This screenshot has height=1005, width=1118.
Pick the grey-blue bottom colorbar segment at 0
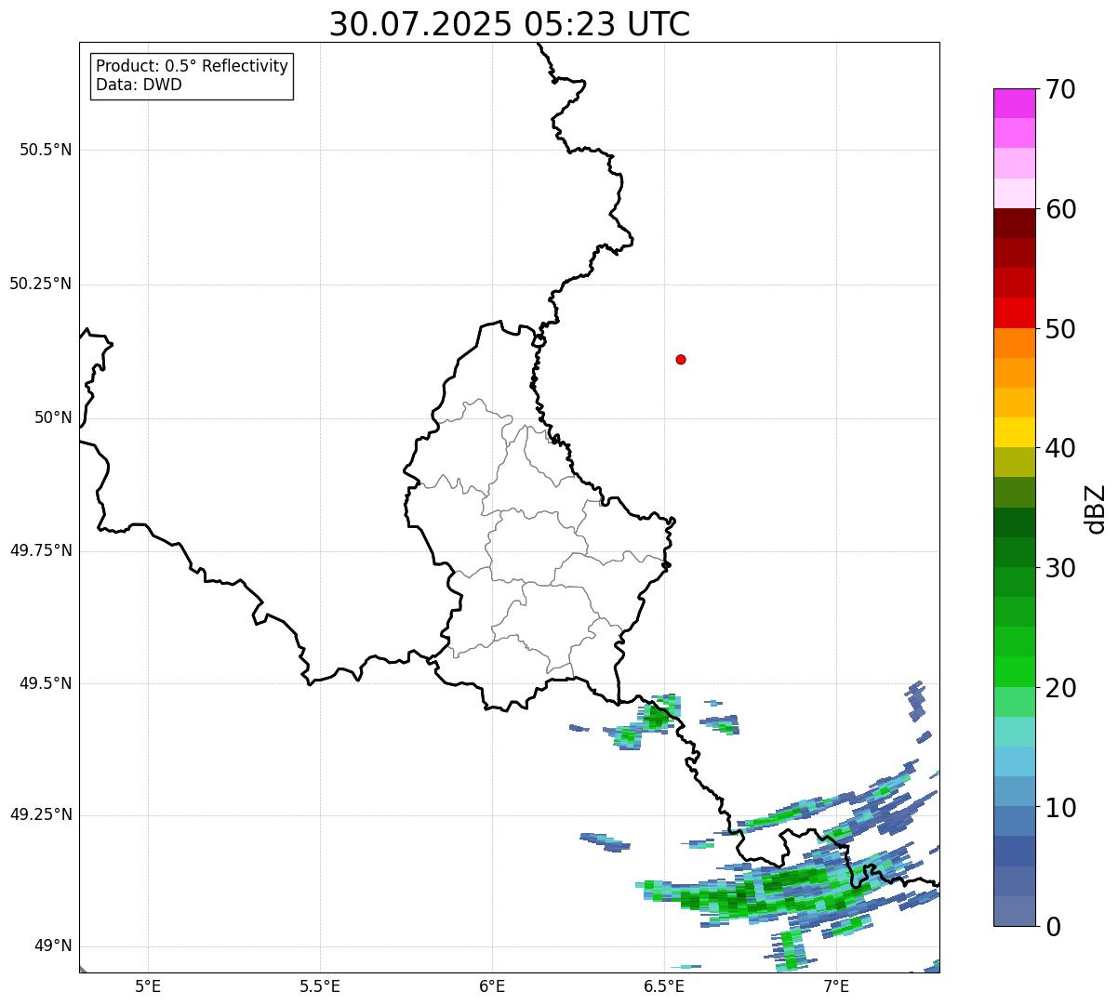(1014, 911)
